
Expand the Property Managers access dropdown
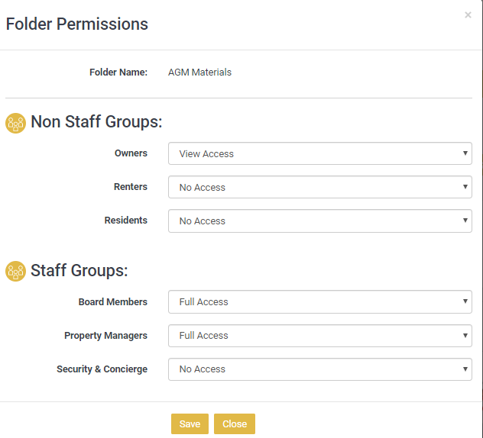click(319, 335)
